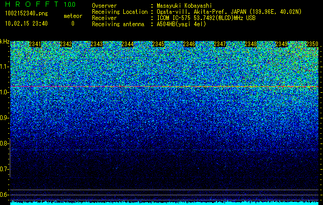323x205 pixels.
Task: Click the 1.1 kHz axis label
Action: (x=4, y=67)
